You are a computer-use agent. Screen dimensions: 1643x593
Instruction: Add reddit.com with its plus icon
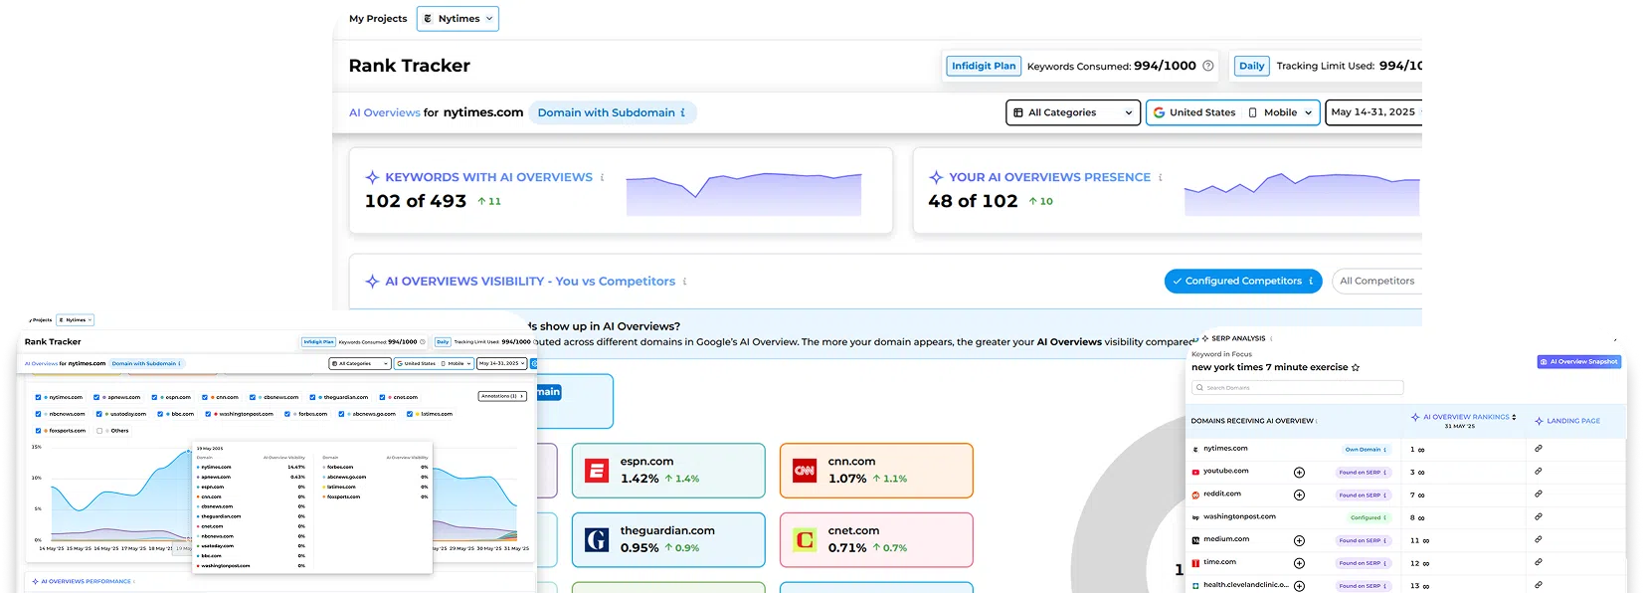pyautogui.click(x=1299, y=494)
